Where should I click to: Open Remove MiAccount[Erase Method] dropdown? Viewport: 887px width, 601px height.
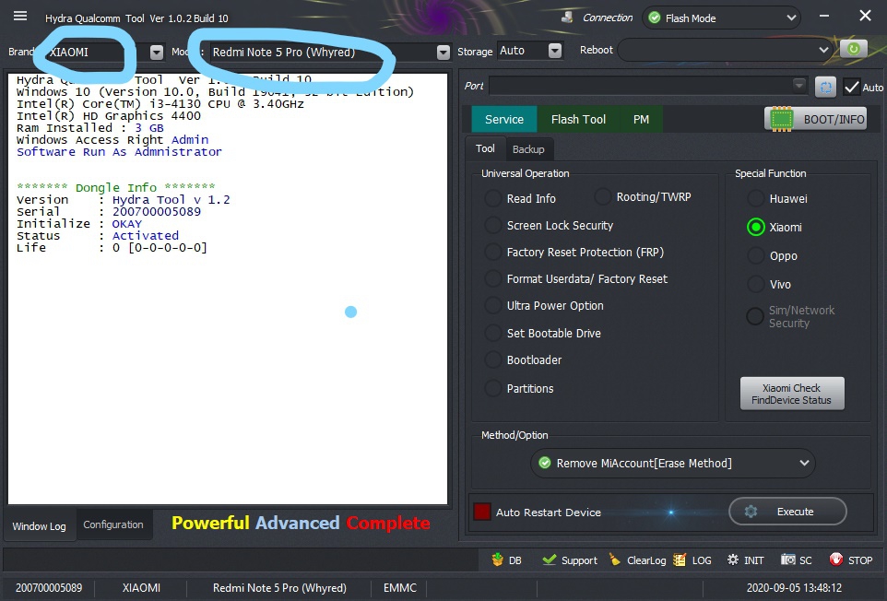tap(673, 463)
